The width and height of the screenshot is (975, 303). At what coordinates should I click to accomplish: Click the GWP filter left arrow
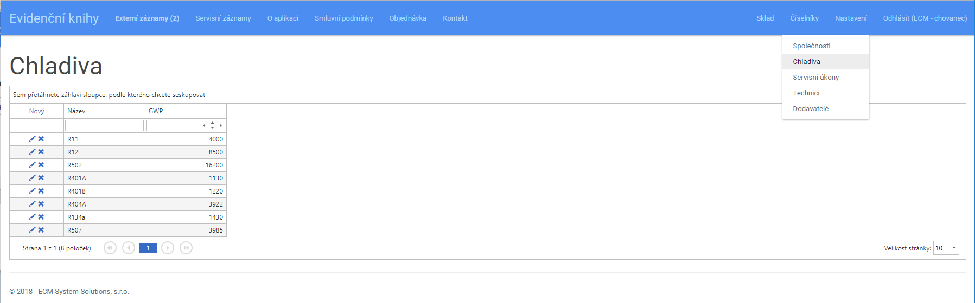tap(205, 125)
